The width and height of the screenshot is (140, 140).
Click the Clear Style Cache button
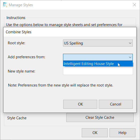[x=100, y=117]
